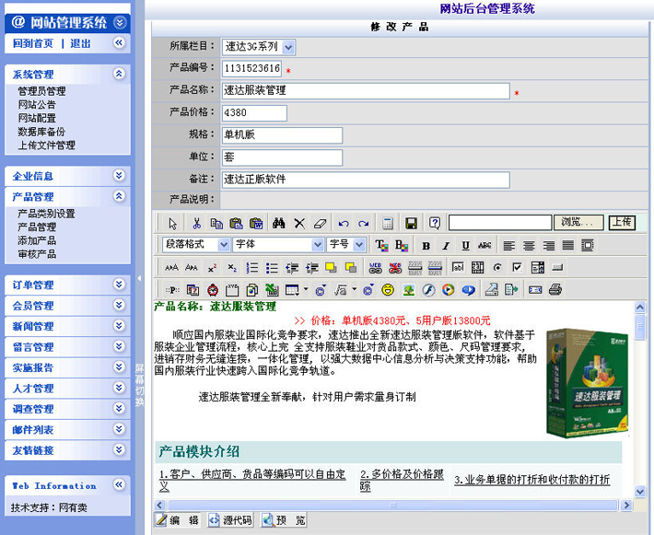
Task: Click the cut (scissors) toolbar icon
Action: (196, 223)
